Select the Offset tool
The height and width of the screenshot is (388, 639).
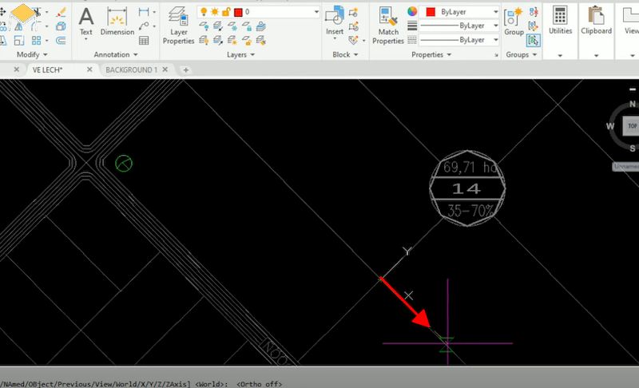pos(61,40)
